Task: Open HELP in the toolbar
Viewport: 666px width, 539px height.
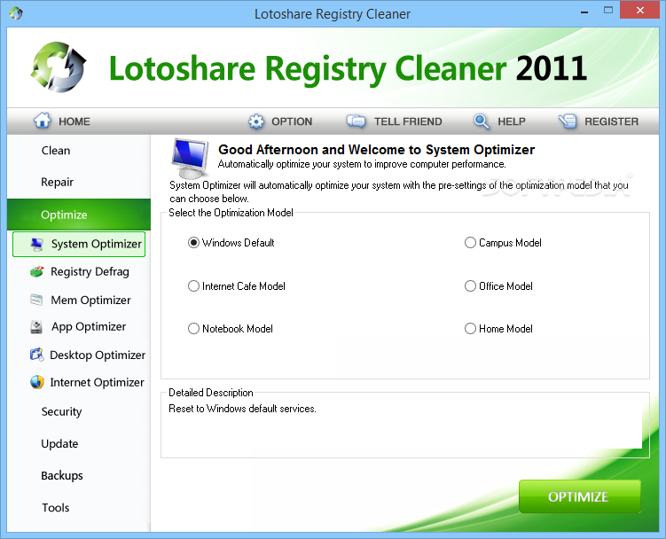Action: 512,121
